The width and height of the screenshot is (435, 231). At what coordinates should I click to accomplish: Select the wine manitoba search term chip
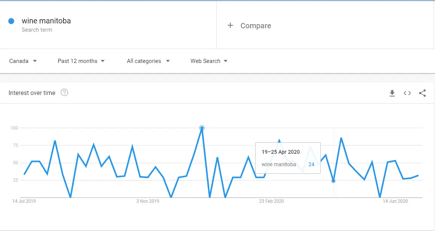pyautogui.click(x=46, y=21)
